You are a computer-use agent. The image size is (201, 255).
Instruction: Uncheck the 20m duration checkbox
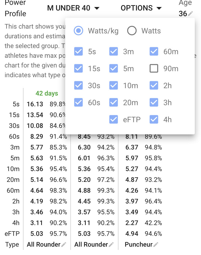(x=113, y=103)
